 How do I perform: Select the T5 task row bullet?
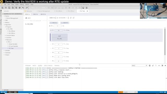coord(51,57)
